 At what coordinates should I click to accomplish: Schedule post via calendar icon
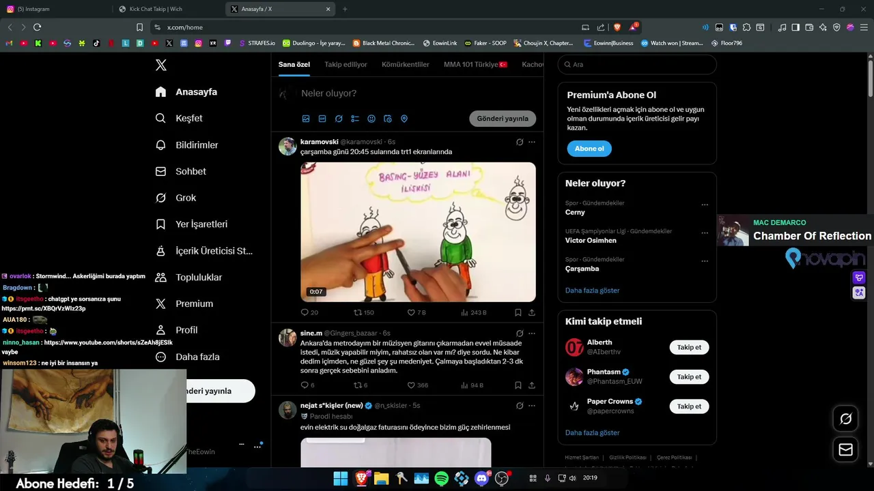388,119
